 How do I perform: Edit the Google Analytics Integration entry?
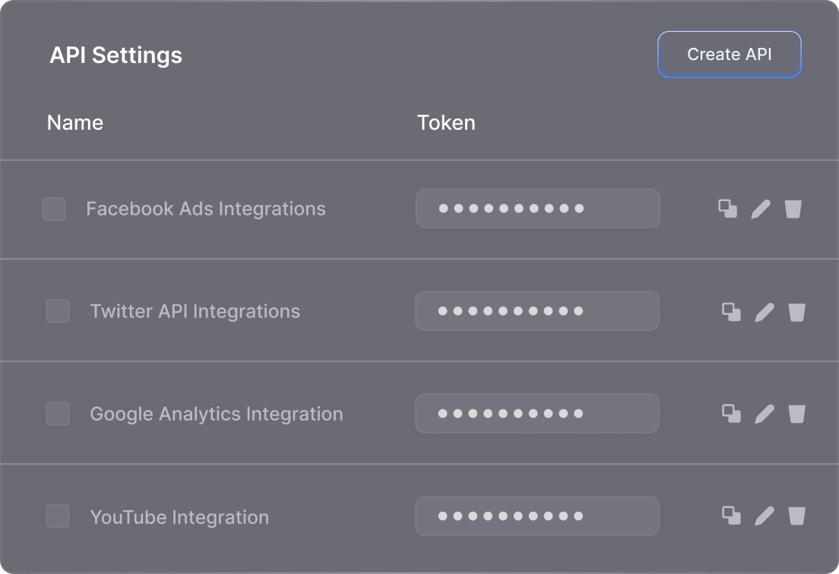tap(765, 414)
